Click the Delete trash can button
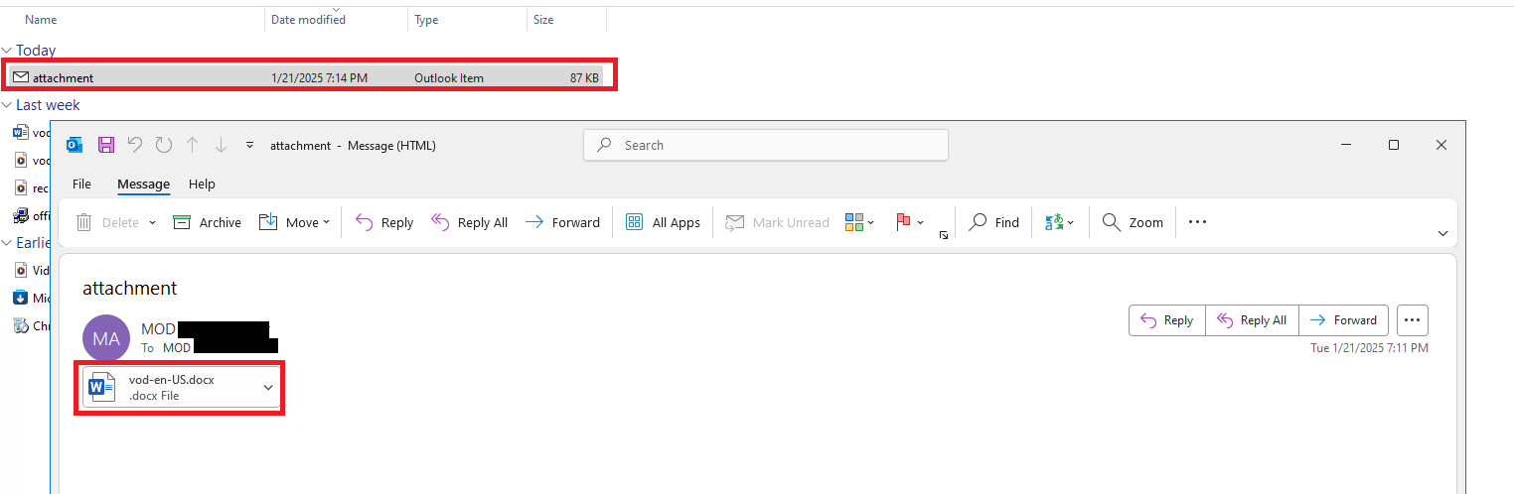 (107, 222)
